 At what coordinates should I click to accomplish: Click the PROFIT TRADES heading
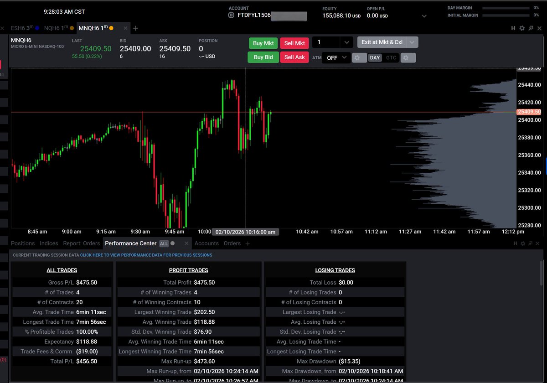[x=189, y=270]
